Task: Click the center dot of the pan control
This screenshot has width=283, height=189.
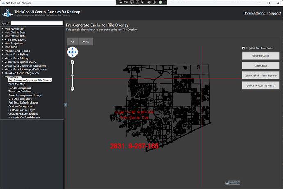Action: click(x=72, y=52)
